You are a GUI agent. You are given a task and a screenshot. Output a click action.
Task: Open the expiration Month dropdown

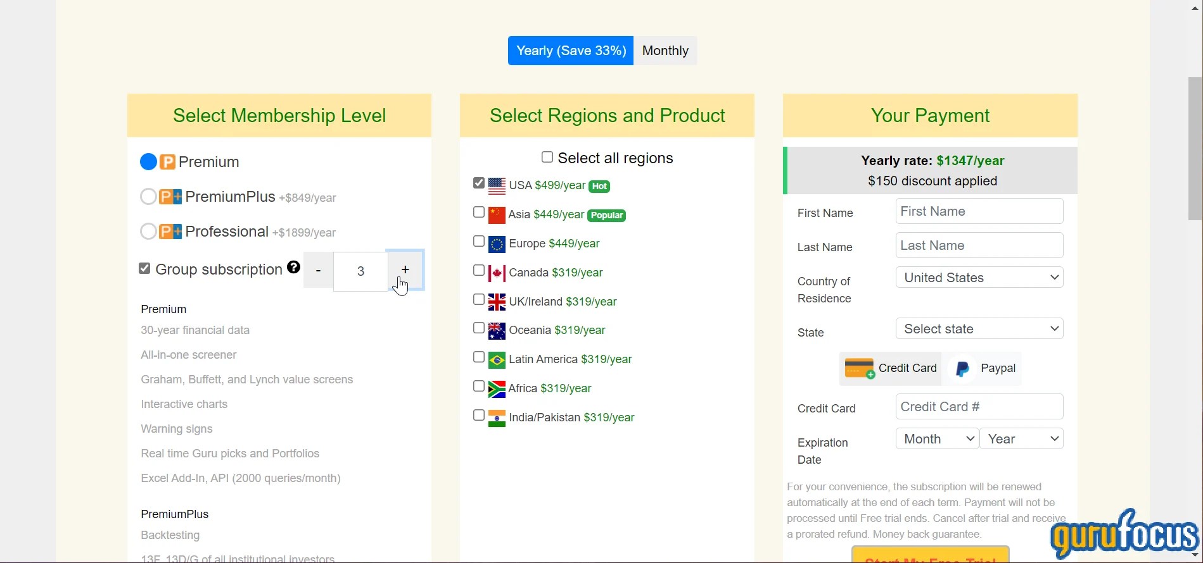[x=938, y=439]
